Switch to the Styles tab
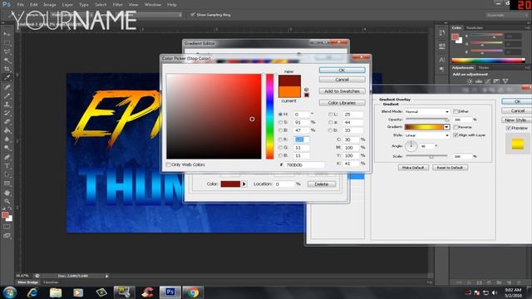 [x=484, y=68]
